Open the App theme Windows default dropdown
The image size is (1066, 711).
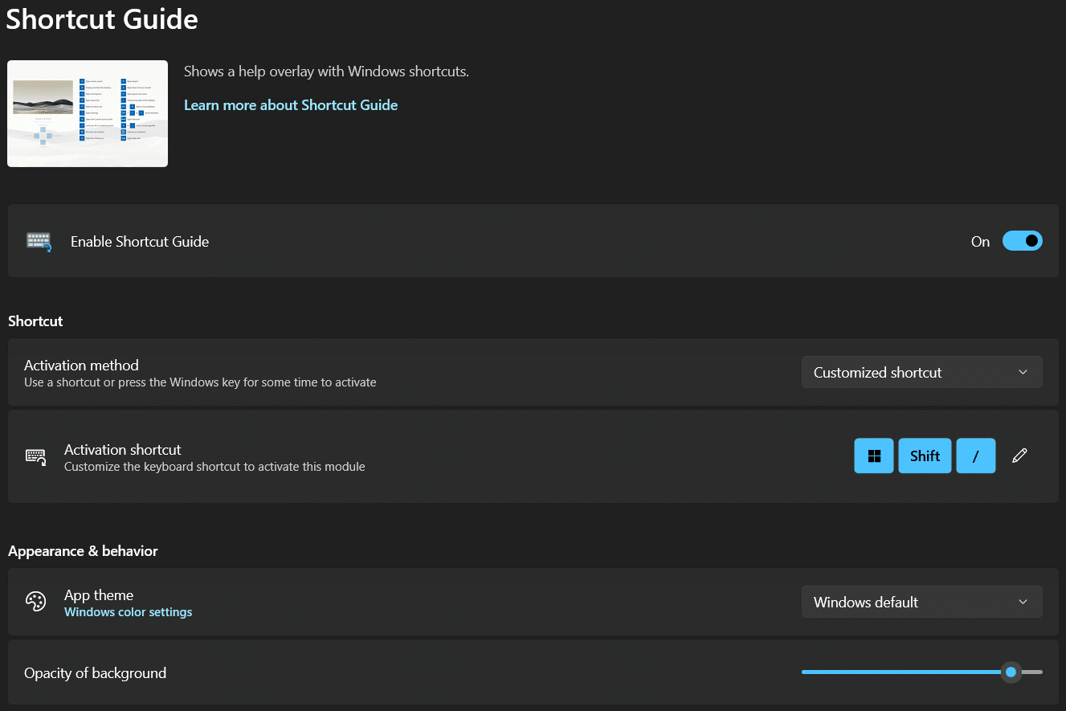(921, 603)
